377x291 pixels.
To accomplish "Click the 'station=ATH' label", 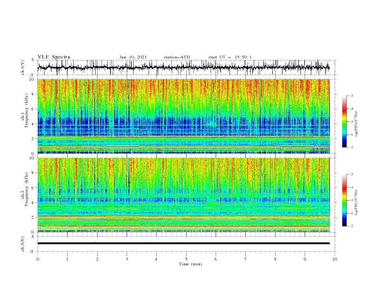I will 177,57.
